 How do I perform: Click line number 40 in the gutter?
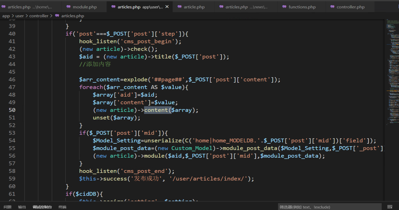[x=12, y=34]
